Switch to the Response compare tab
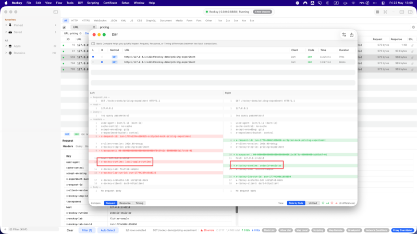The image size is (417, 234). 125,203
